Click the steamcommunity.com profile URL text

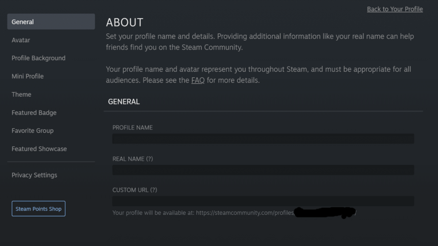point(245,213)
